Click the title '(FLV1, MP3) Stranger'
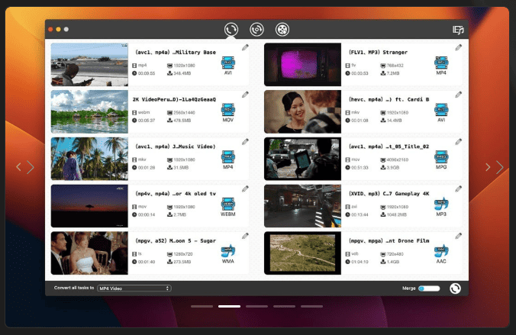The height and width of the screenshot is (335, 516). point(378,53)
